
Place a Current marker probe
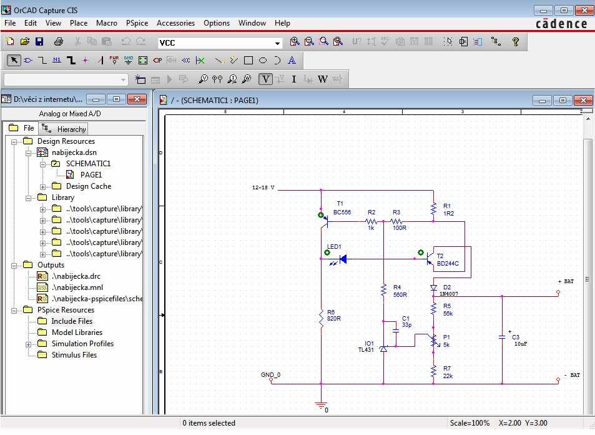(232, 79)
